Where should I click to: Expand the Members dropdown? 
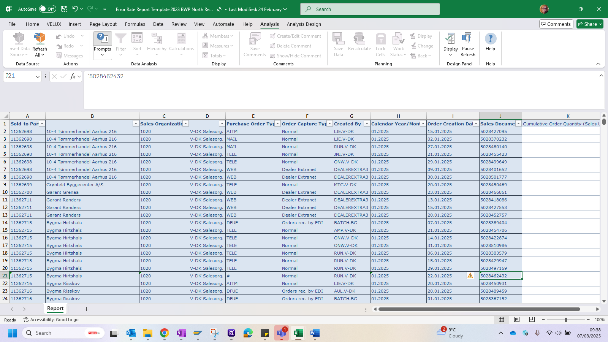[231, 36]
